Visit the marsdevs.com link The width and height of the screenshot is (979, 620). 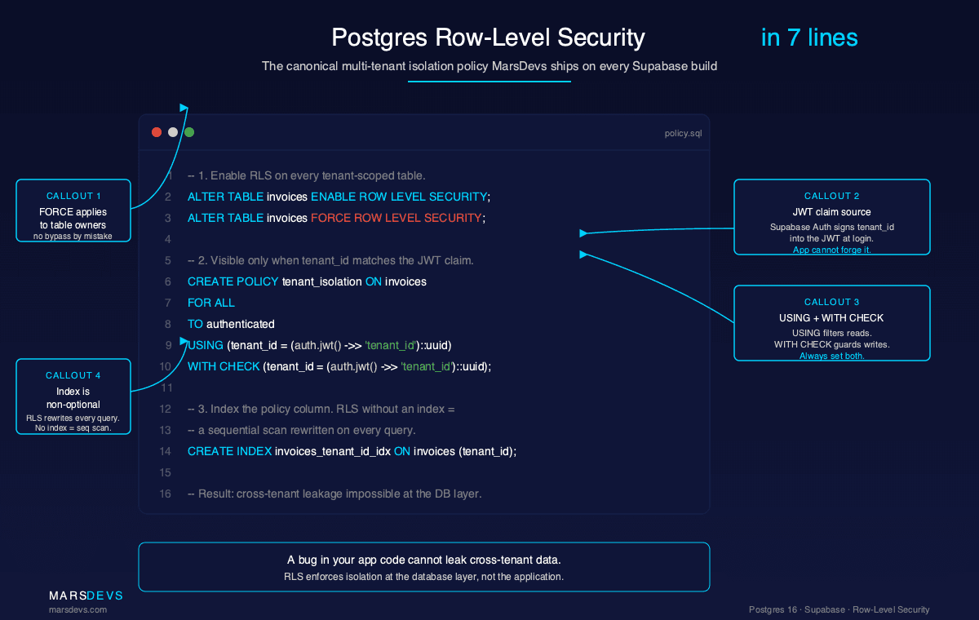[77, 609]
